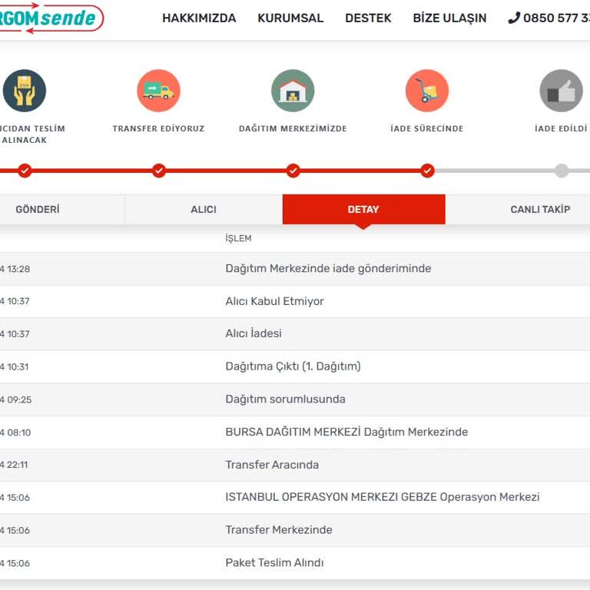
Task: Click checkpoint under Transfer Ediyoruz
Action: click(159, 171)
